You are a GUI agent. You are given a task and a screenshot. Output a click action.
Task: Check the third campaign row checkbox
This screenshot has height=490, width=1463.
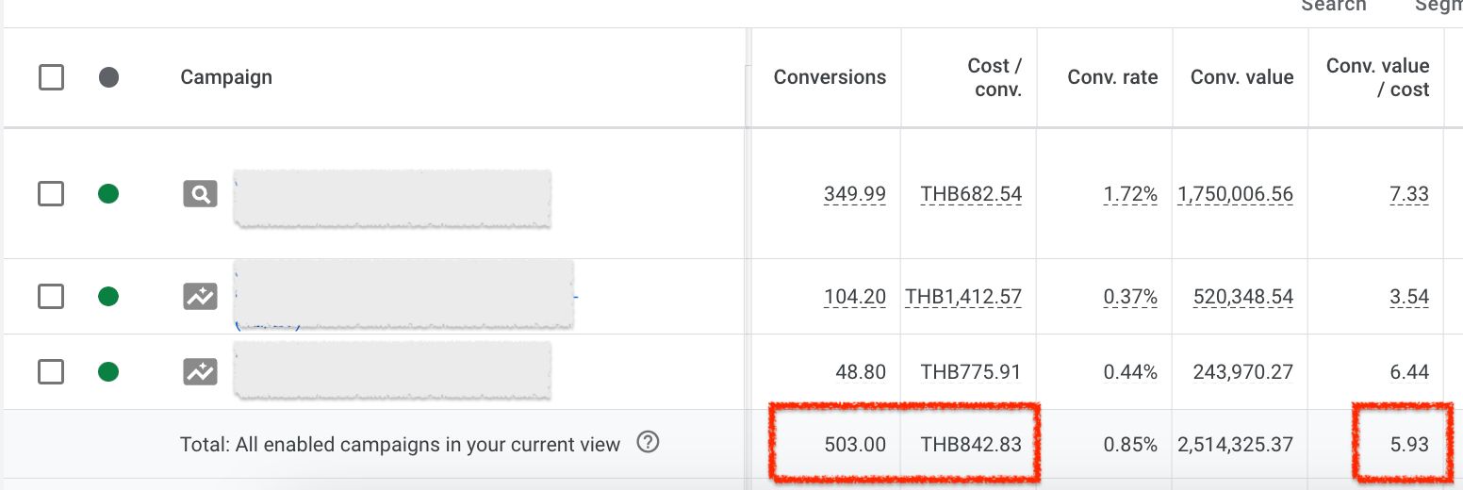[x=51, y=372]
